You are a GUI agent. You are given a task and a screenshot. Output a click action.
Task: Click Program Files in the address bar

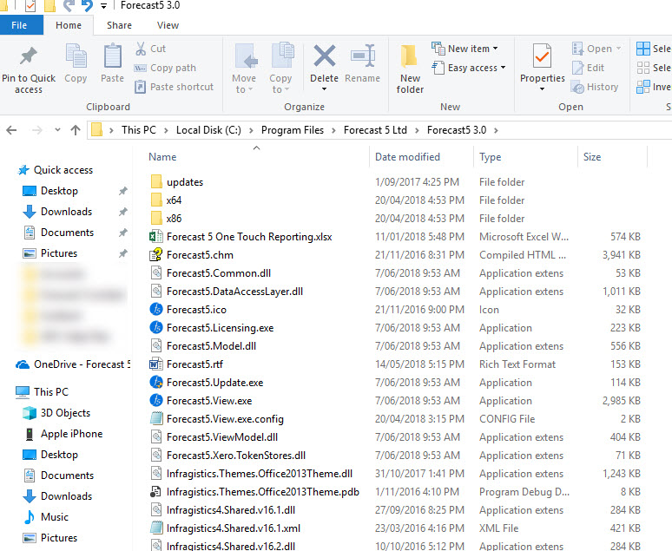(293, 130)
